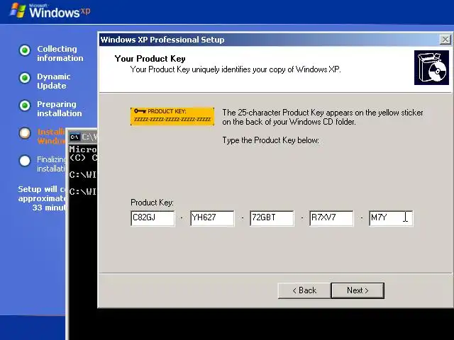Select the fourth product key field containing R7XV7
The image size is (454, 340).
(x=331, y=218)
